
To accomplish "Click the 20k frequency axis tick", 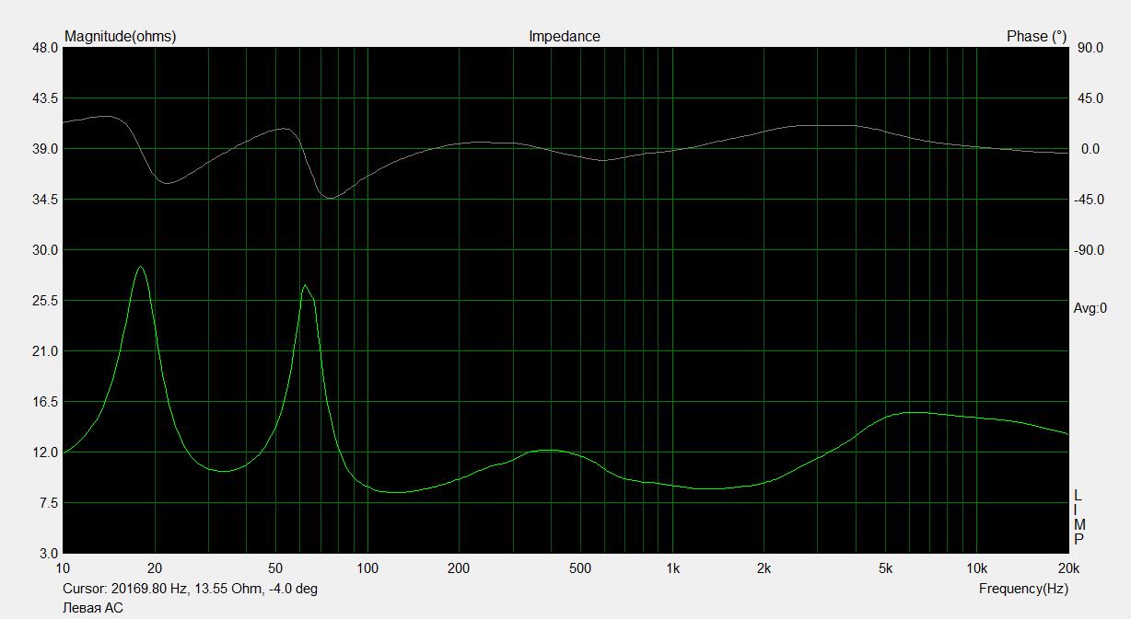I will tap(1068, 568).
